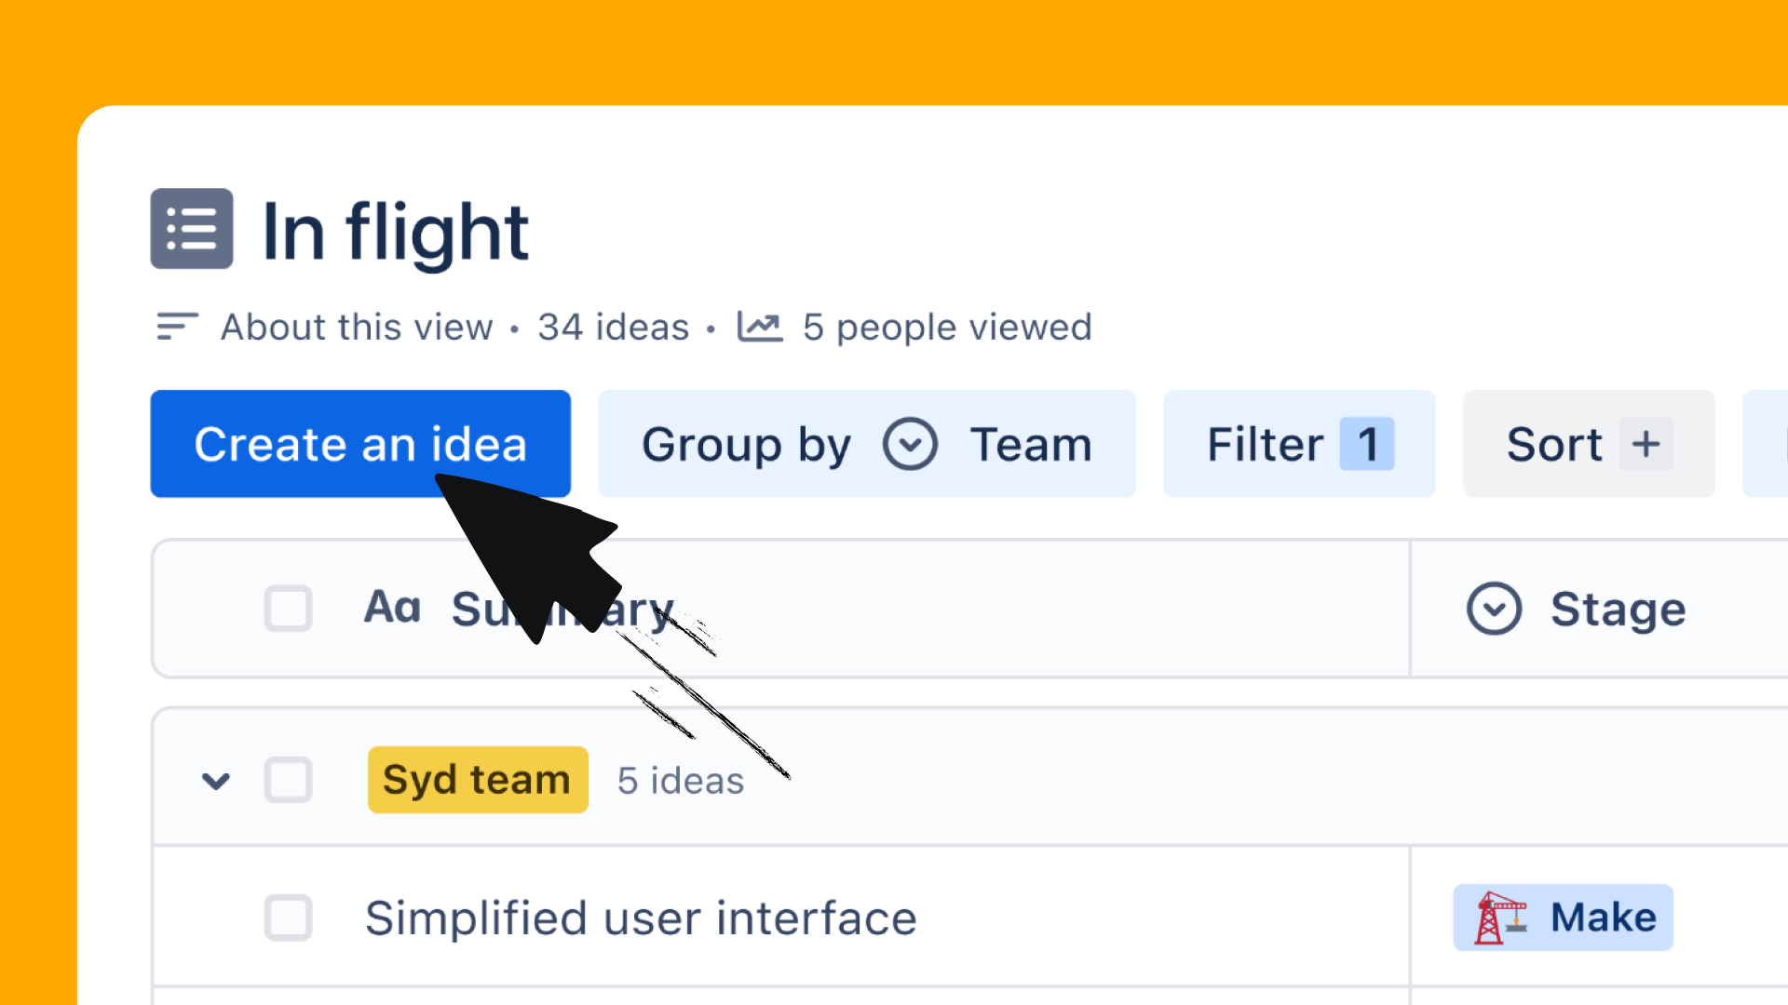This screenshot has width=1788, height=1005.
Task: Click the list view icon beside In flight
Action: point(192,229)
